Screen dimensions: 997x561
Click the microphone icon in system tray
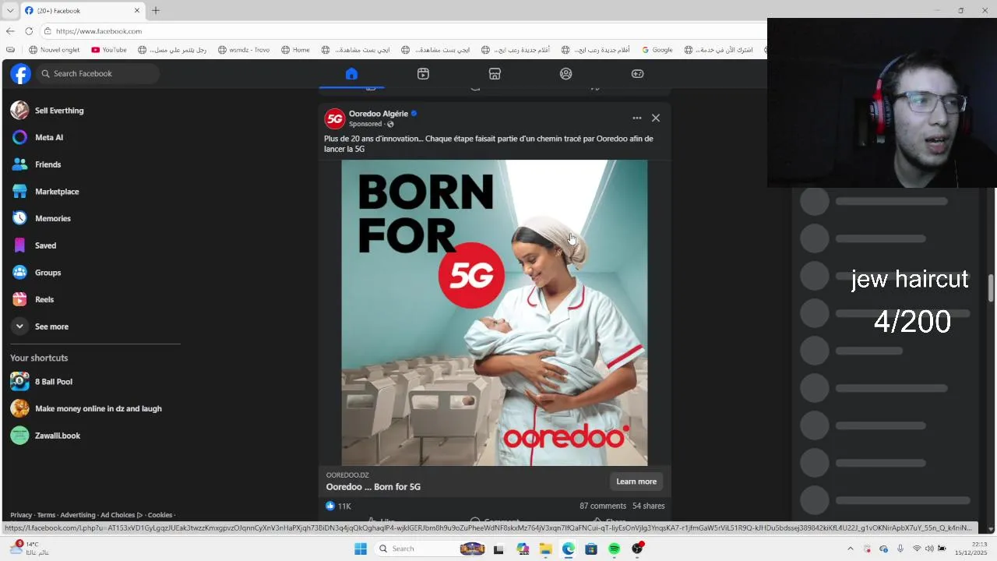[x=900, y=549]
